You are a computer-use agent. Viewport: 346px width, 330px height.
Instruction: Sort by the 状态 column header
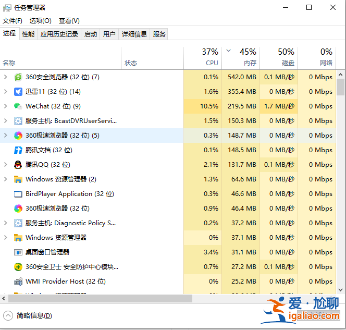152,58
